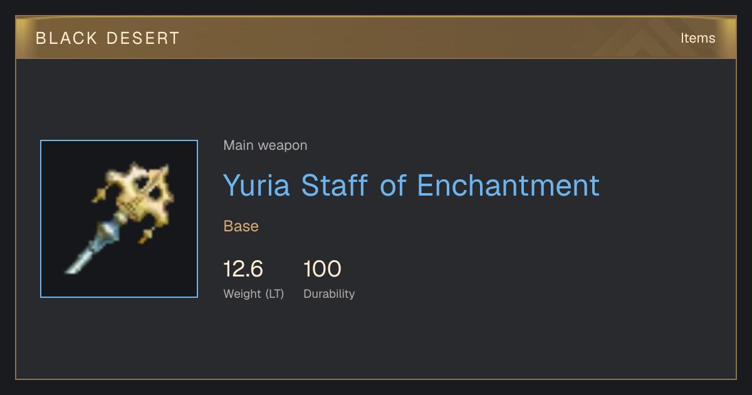
Task: Click the Weight (LT) label
Action: click(x=254, y=293)
